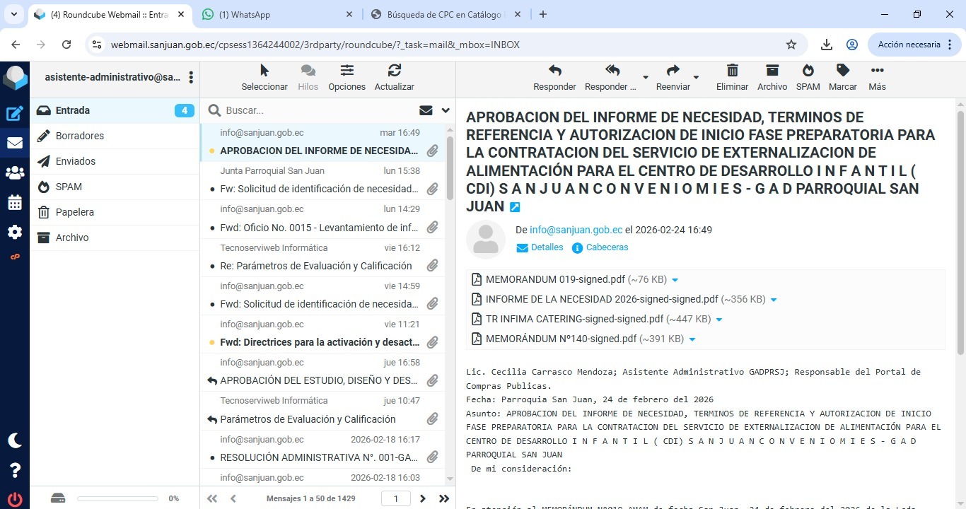The width and height of the screenshot is (966, 509).
Task: Open the Borradores folder
Action: coord(80,136)
